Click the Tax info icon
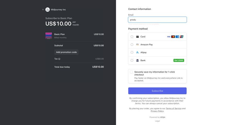The height and width of the screenshot is (125, 232). tap(59, 59)
